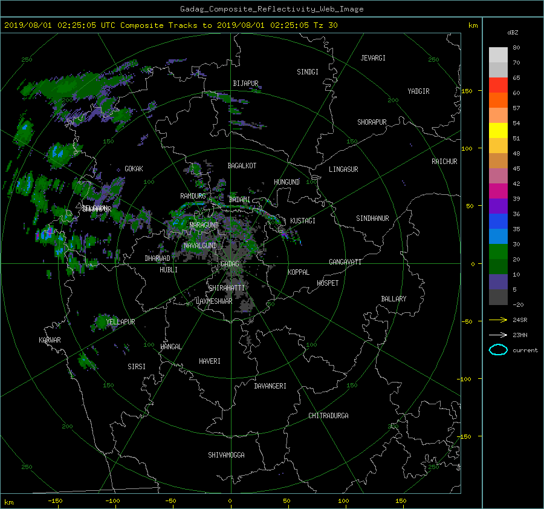Click the LINGASUR town label
Image resolution: width=544 pixels, height=509 pixels.
tap(343, 169)
